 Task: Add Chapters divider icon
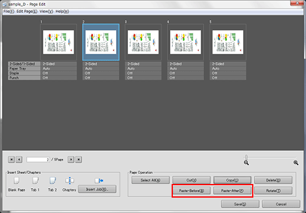69,180
